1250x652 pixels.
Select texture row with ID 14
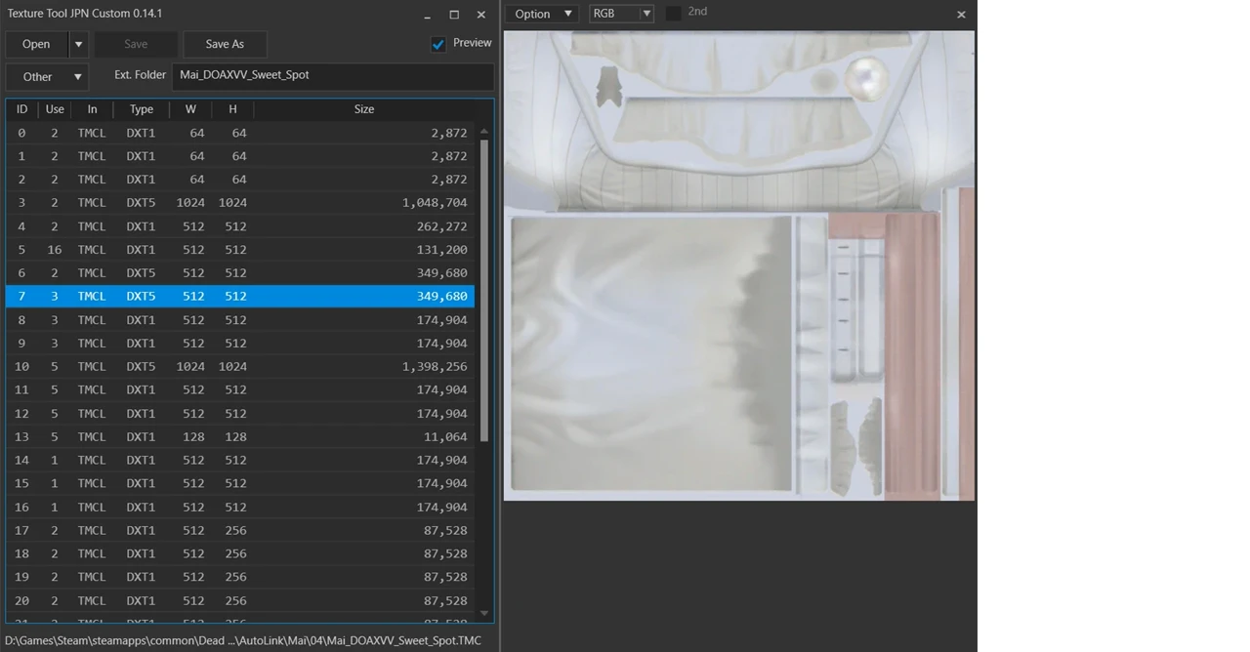(240, 461)
